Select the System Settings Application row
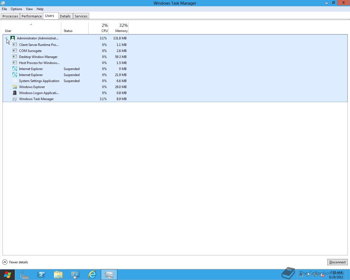This screenshot has height=280, width=350. [x=175, y=81]
